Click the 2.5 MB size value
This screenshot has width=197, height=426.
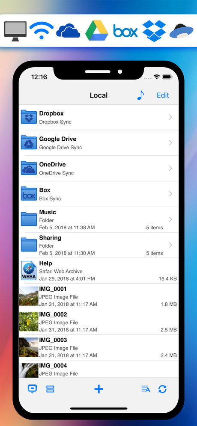(169, 330)
